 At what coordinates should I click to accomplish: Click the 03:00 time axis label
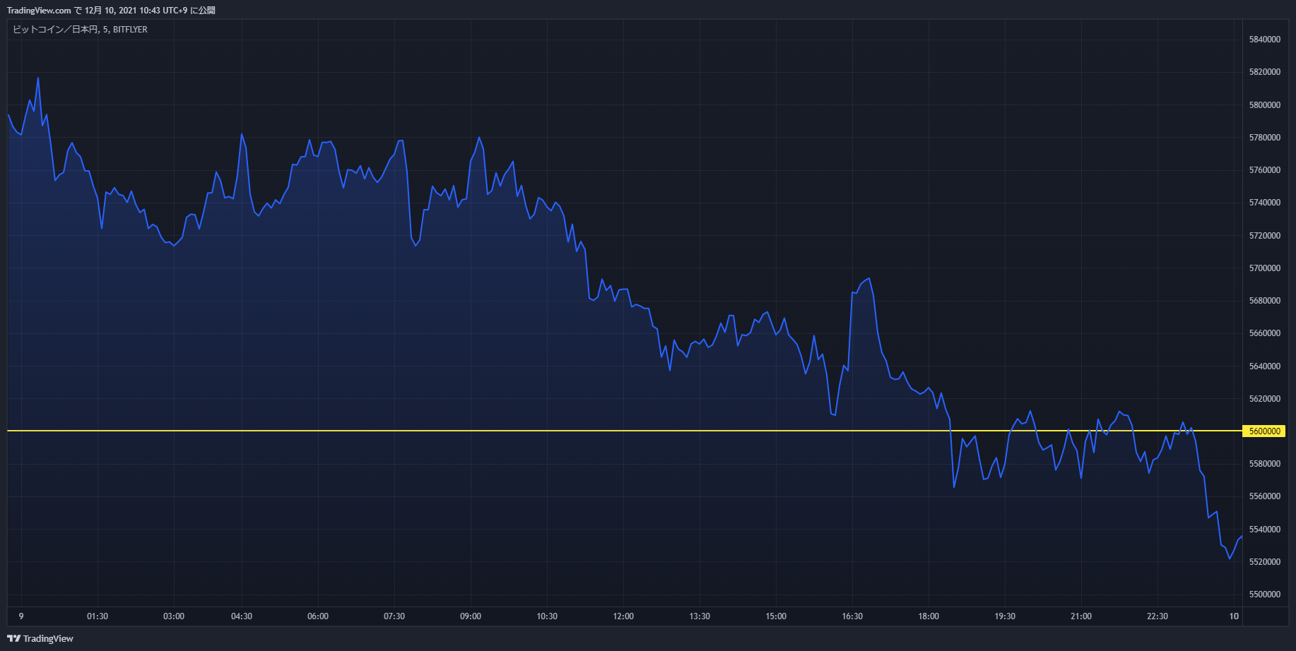click(x=174, y=616)
